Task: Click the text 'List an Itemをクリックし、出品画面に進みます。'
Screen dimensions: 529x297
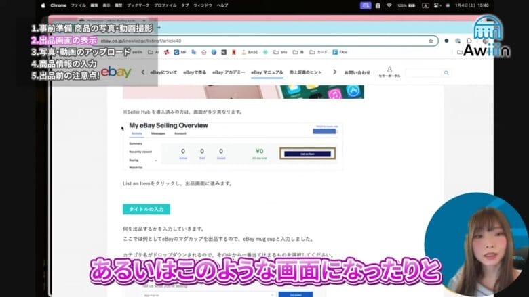Action: click(178, 183)
